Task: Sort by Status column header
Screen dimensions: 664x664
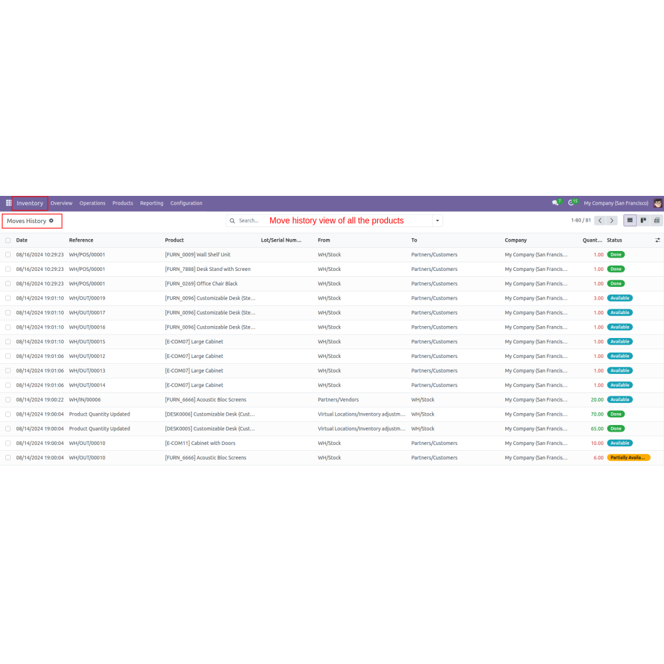Action: click(614, 240)
